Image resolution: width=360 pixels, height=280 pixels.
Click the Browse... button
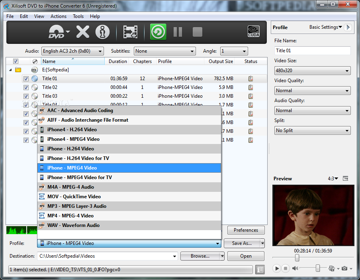click(x=200, y=256)
